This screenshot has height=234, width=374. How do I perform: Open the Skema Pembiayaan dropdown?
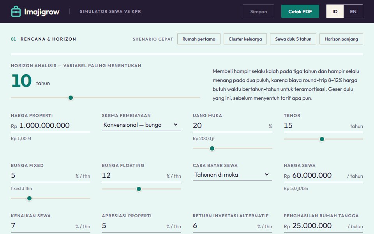coord(141,125)
